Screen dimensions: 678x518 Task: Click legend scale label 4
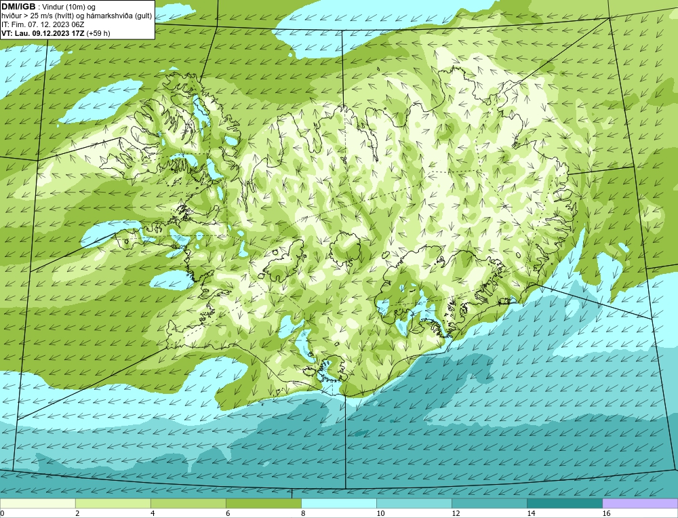153,513
